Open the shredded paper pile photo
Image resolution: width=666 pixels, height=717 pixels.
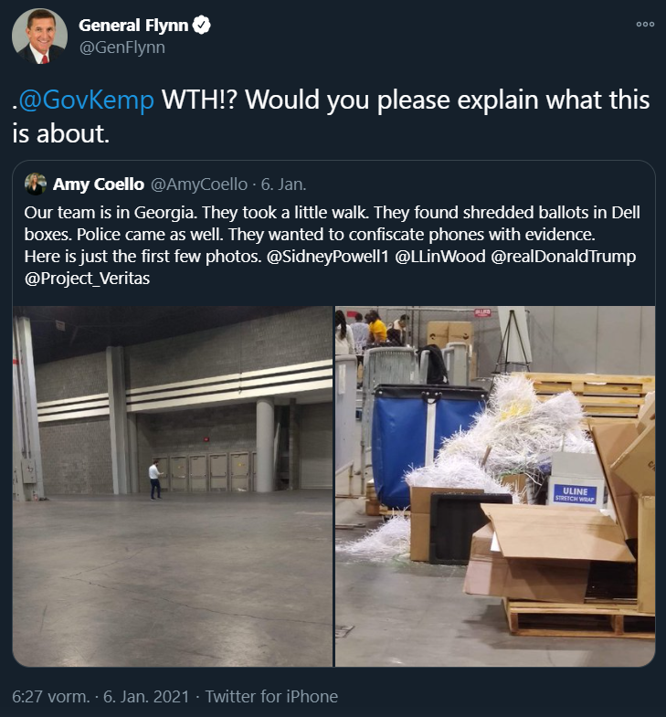coord(495,487)
